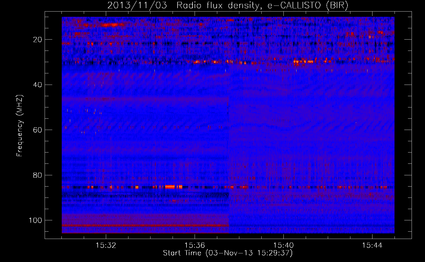
Task: Click the plot title 'Radio flux density, e-CALLISTO (BIR)'
Action: click(262, 6)
